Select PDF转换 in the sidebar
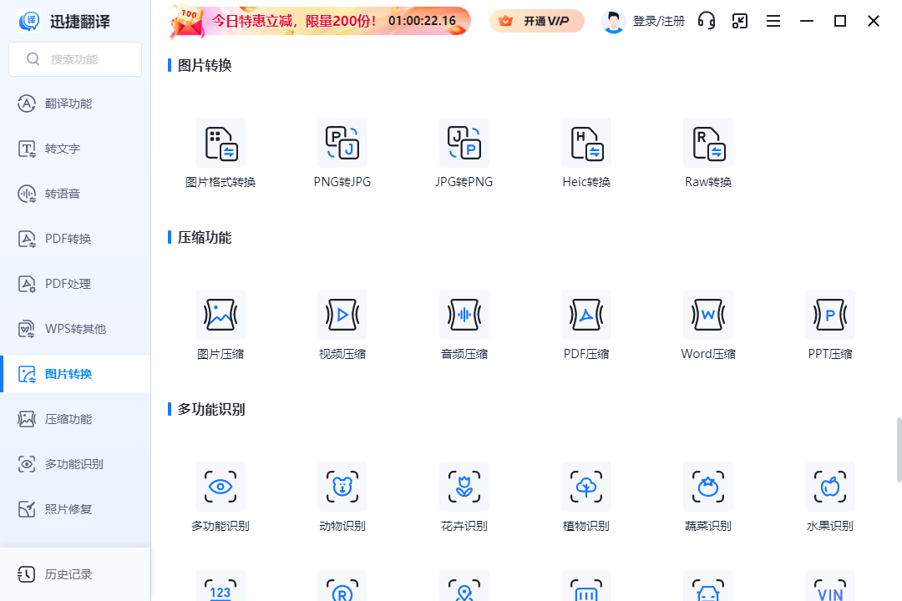 click(75, 239)
